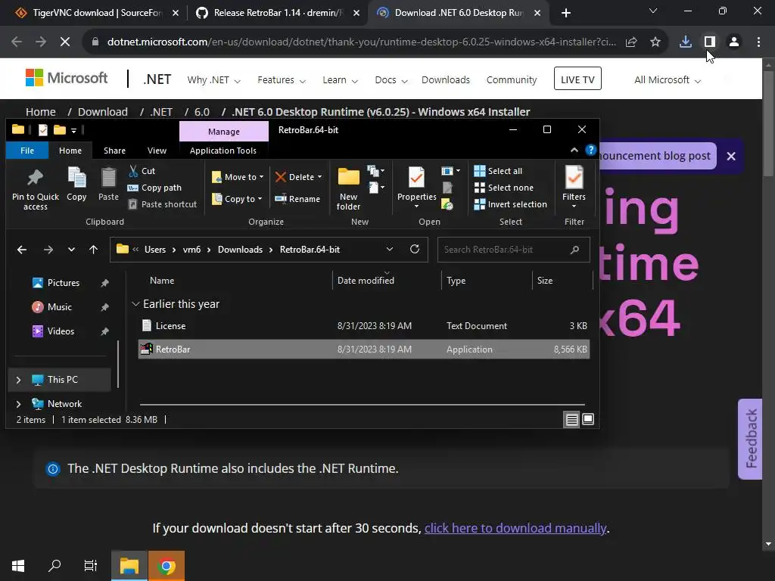Select the License text document
775x581 pixels.
(x=364, y=325)
